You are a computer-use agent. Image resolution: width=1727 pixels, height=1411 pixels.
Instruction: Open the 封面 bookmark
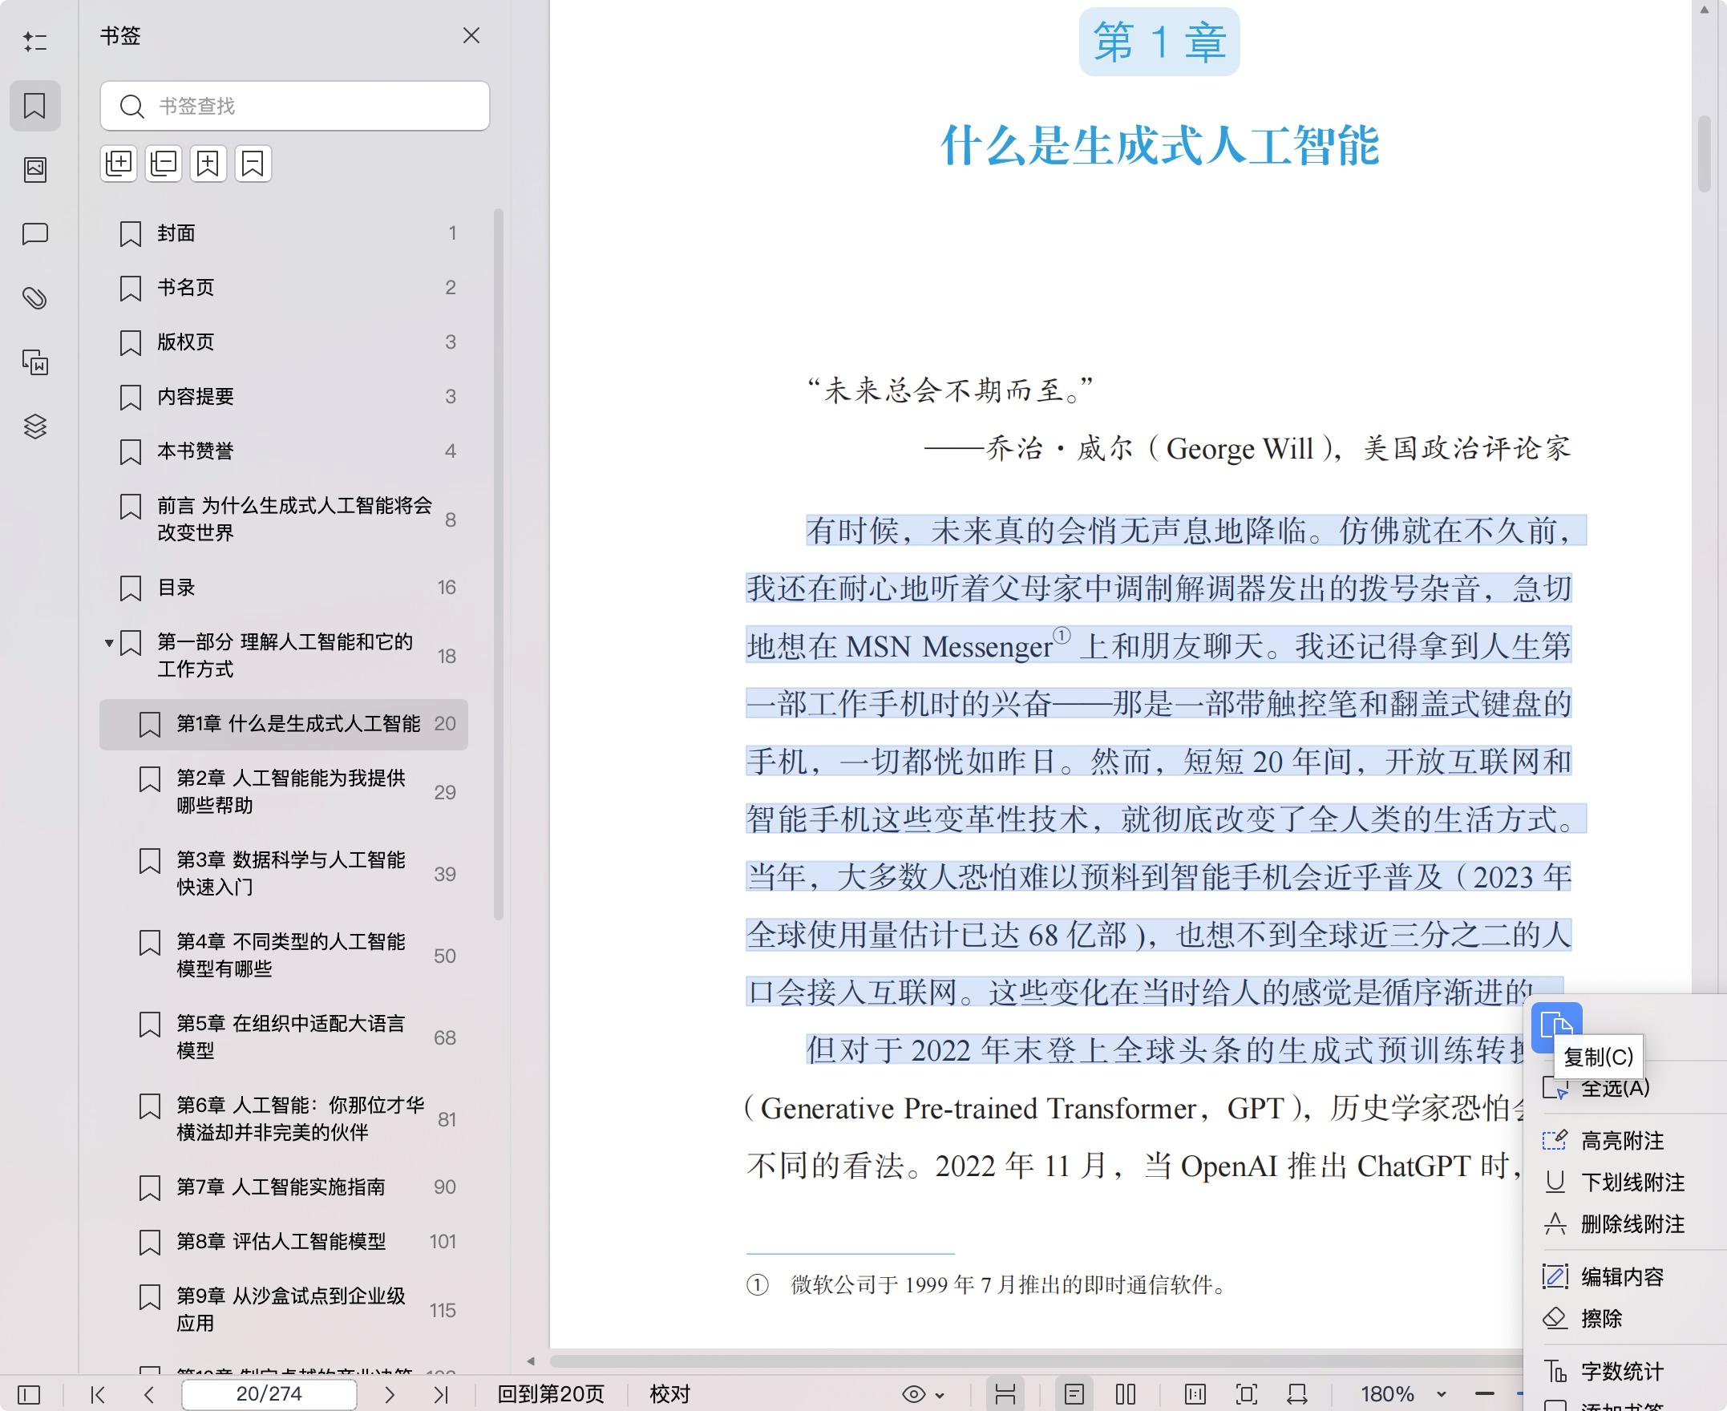(x=284, y=233)
